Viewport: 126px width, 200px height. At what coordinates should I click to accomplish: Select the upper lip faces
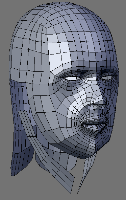pos(94,122)
